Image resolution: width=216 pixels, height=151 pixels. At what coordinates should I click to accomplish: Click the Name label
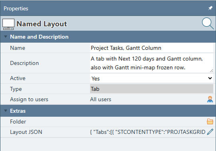[18, 48]
